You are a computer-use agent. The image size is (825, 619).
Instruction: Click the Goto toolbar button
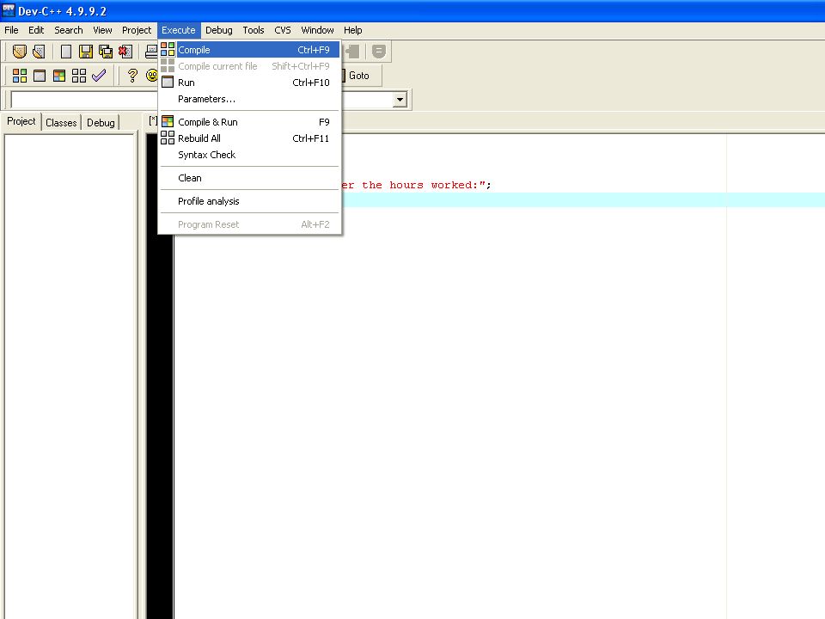pyautogui.click(x=359, y=76)
